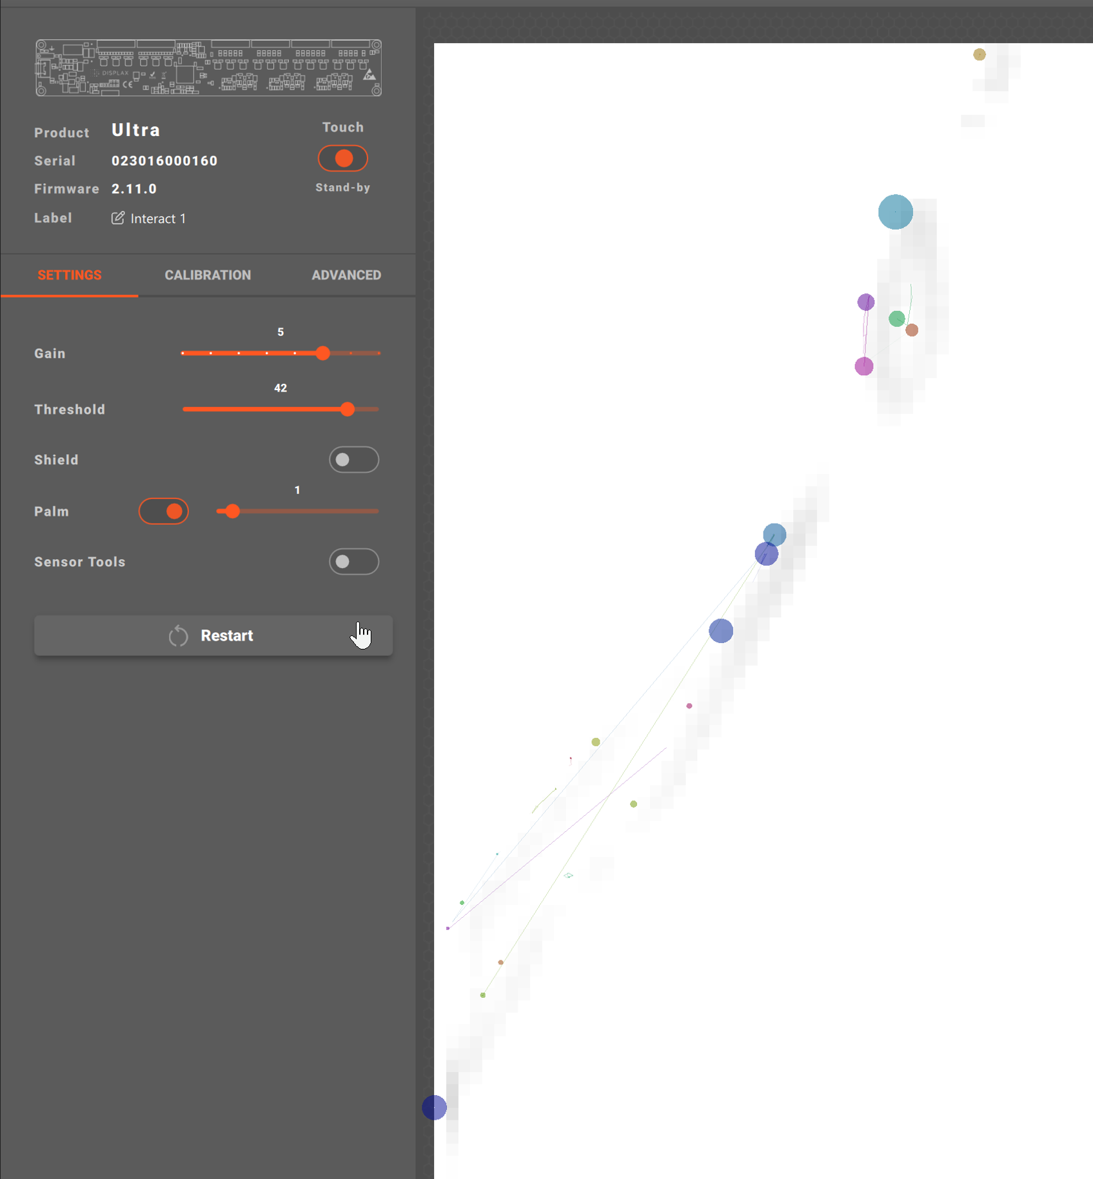Disable the Palm rejection toggle
1093x1179 pixels.
164,511
